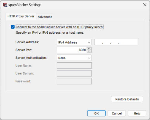Open the Advanced tab
Viewport: 150px width, 120px height.
click(x=45, y=17)
